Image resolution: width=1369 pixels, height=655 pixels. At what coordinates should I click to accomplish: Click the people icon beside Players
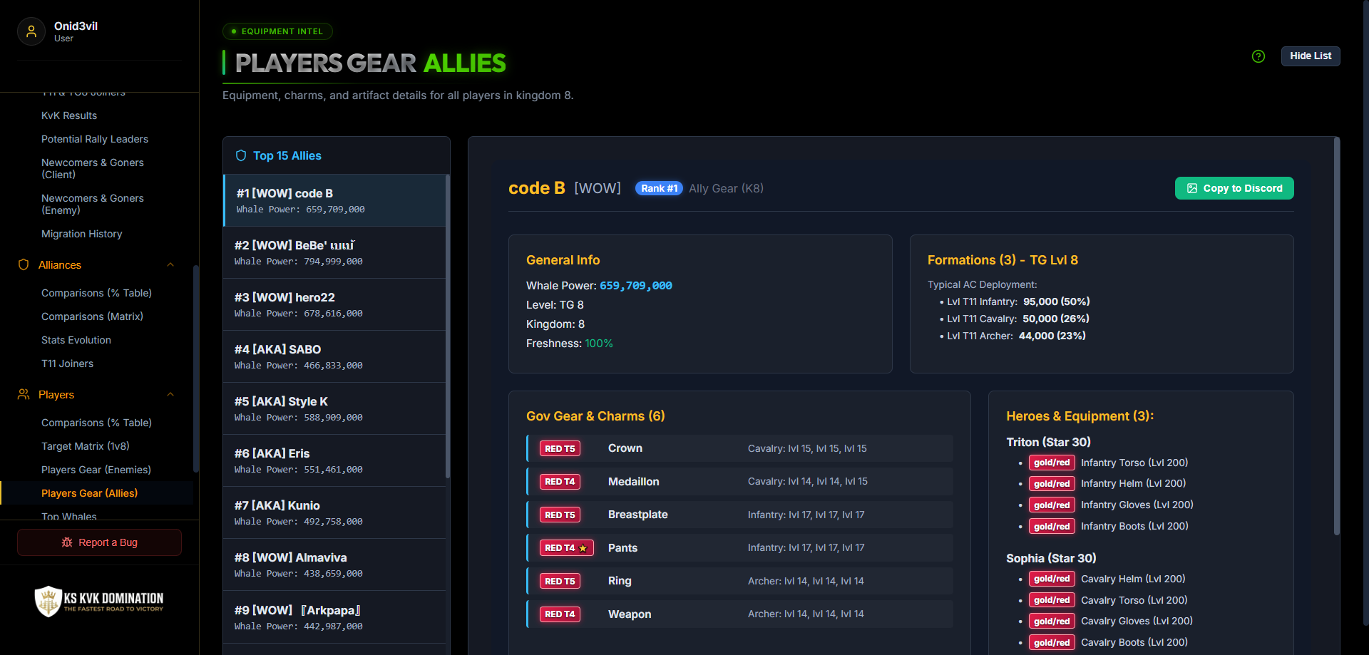(24, 394)
